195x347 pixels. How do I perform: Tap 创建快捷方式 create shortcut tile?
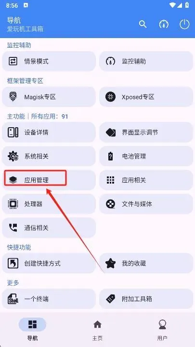[49, 263]
